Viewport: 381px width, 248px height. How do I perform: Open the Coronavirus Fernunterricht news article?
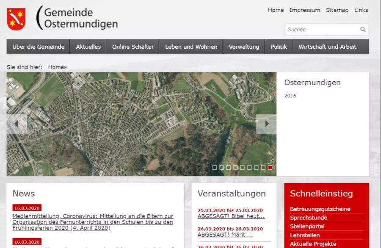[x=93, y=222]
